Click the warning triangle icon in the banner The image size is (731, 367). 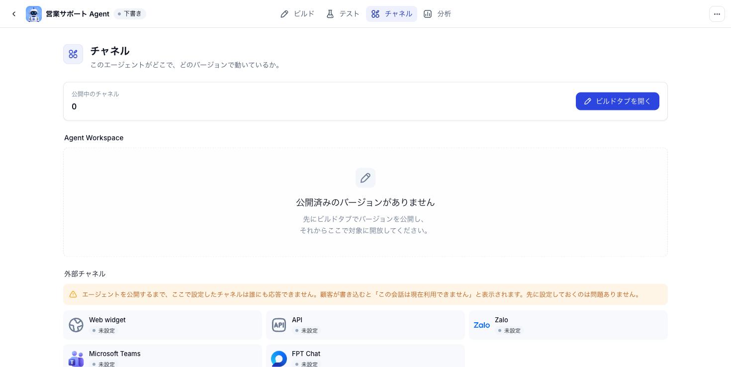tap(73, 294)
